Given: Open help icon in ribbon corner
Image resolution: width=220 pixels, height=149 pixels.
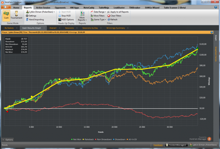Looking at the screenshot, I should pos(216,7).
